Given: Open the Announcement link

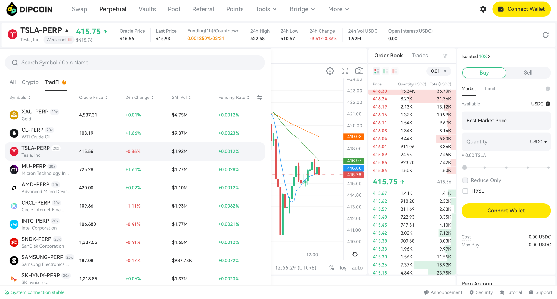Looking at the screenshot, I should (x=443, y=292).
